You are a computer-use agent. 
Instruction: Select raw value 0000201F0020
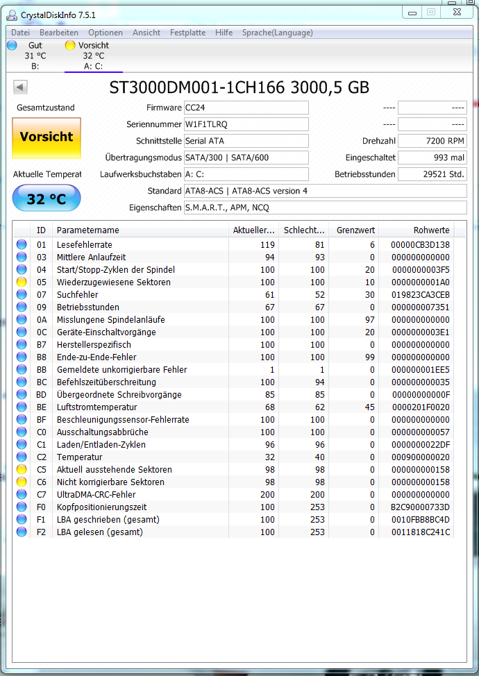tap(421, 407)
